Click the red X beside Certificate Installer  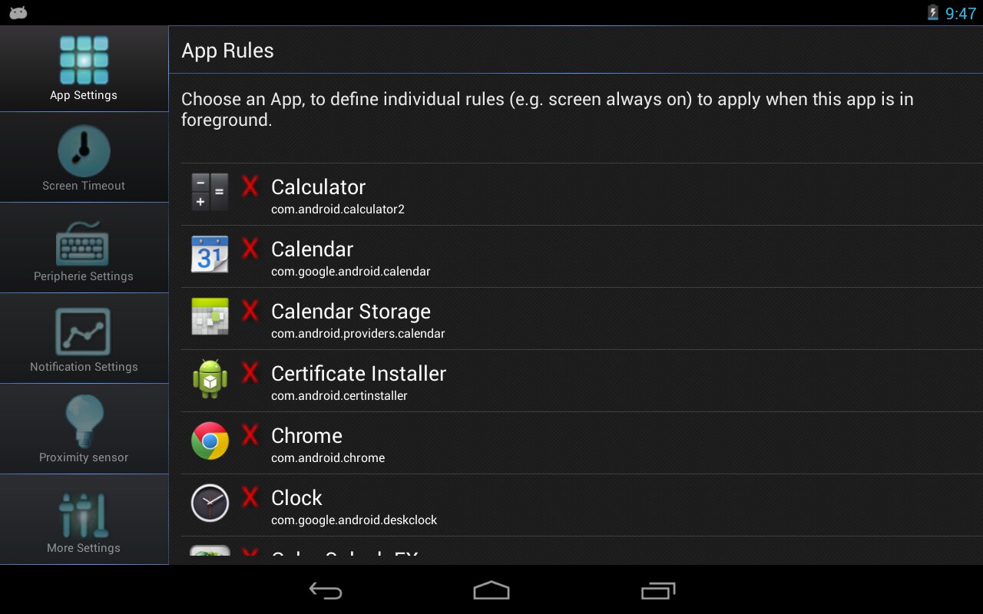coord(250,372)
